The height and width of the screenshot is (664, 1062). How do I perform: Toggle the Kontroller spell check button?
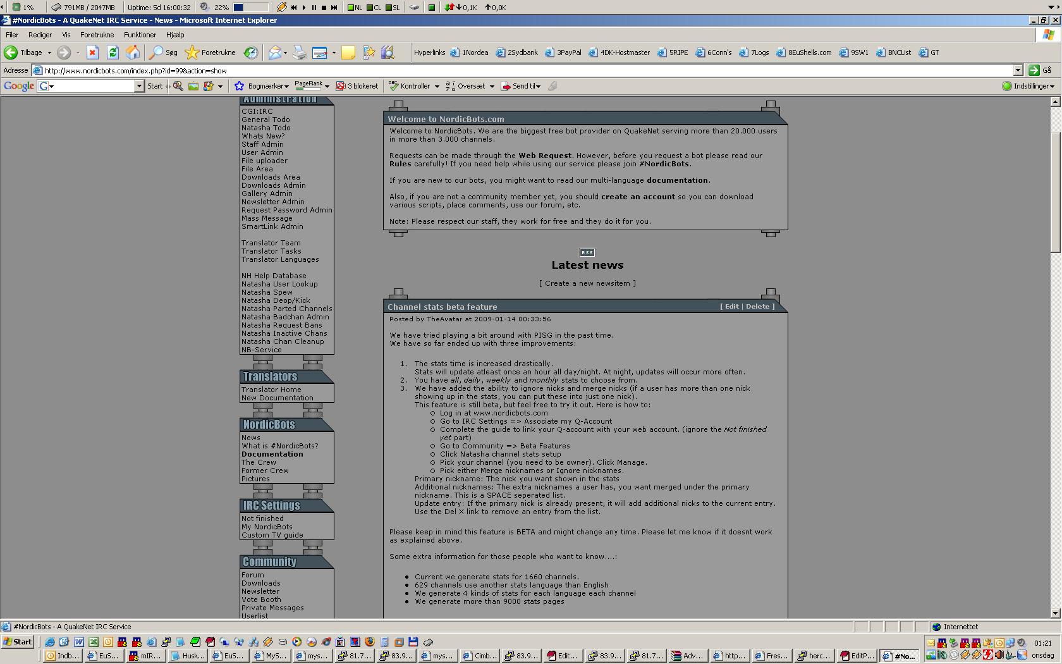[x=410, y=86]
